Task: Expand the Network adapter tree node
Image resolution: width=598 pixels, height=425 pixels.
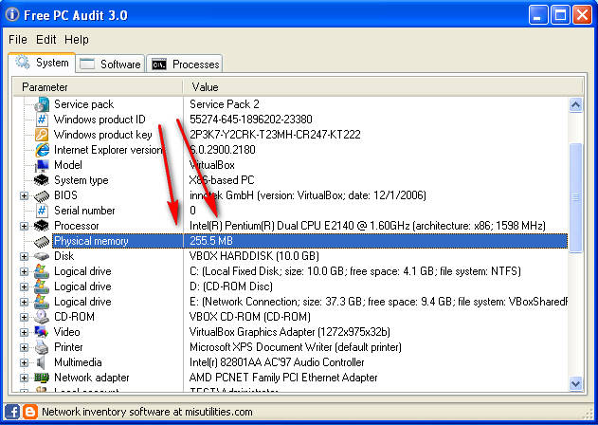Action: 24,378
